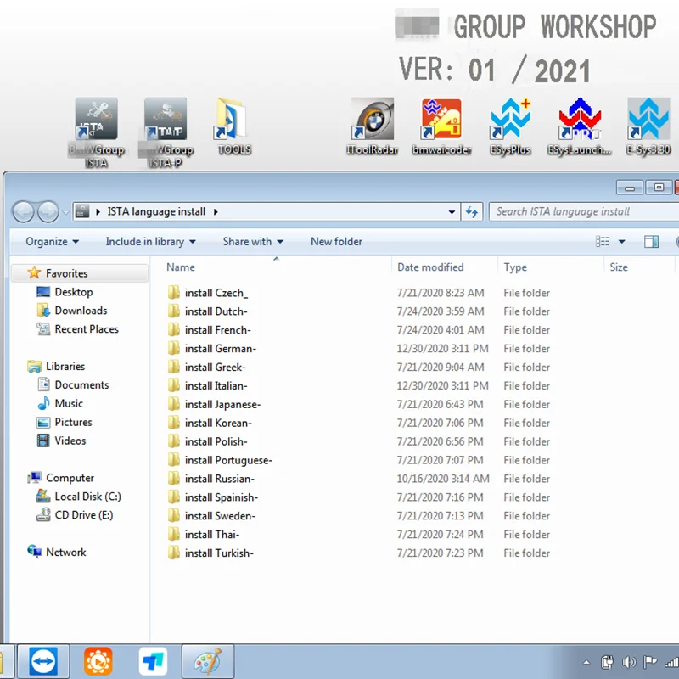Launch the ESysLaunch desktop shortcut
The image size is (679, 679).
[580, 126]
